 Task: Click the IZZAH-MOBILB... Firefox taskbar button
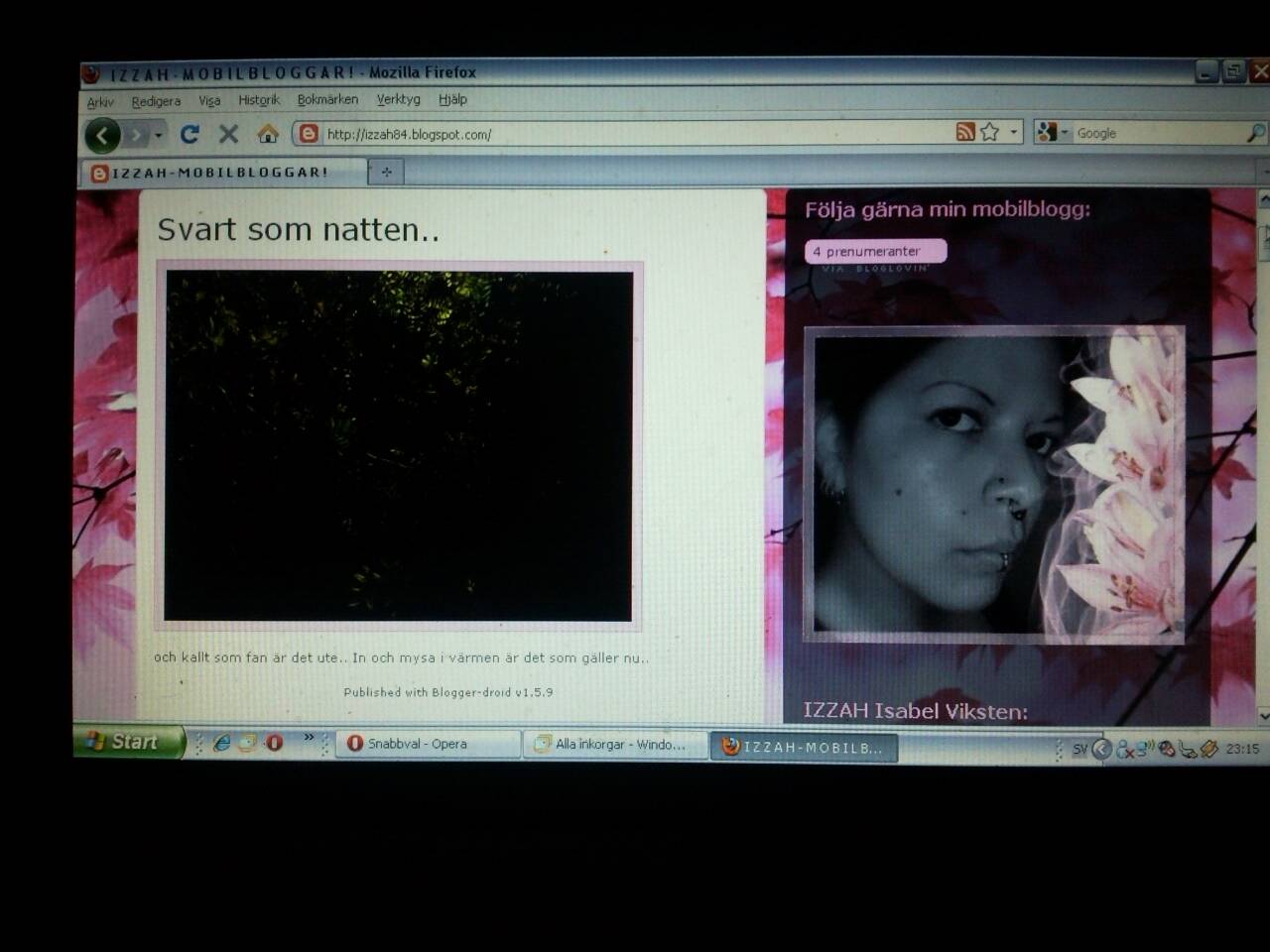[x=805, y=748]
